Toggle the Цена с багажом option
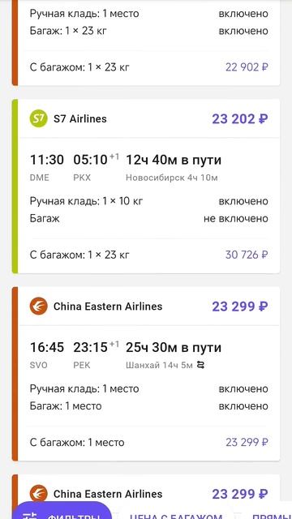292x519 pixels. (x=176, y=517)
